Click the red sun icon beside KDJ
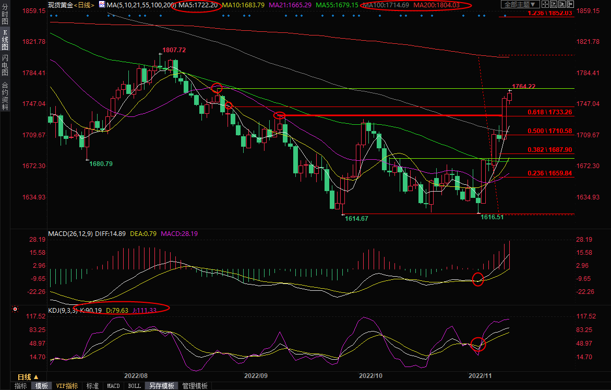611x390 pixels. pyautogui.click(x=15, y=310)
